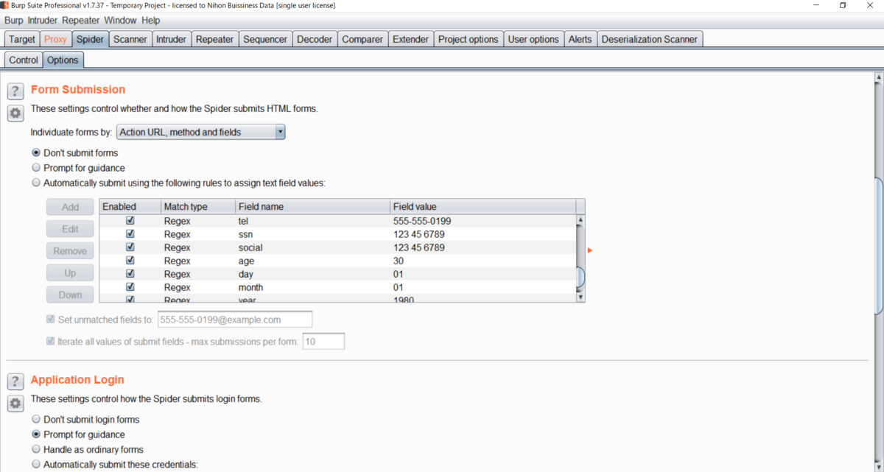
Task: Select the social field name cell
Action: (312, 247)
